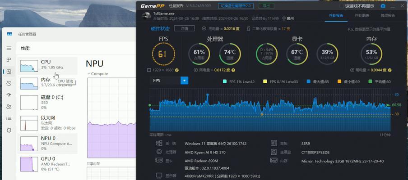Click the green 导出 export button
The height and width of the screenshot is (180, 408).
tap(266, 6)
